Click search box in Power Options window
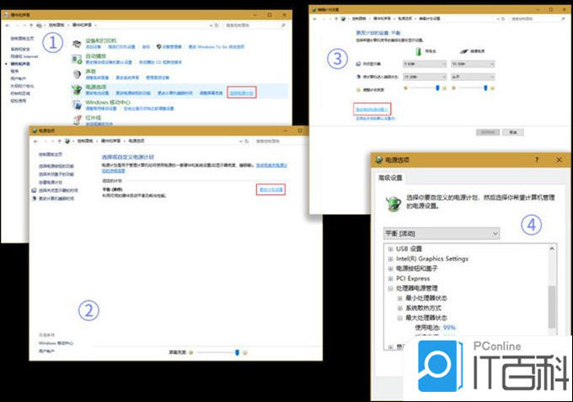573x402 pixels. point(278,141)
